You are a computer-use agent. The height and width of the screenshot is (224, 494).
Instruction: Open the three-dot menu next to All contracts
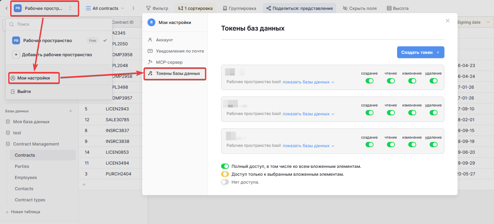(x=133, y=8)
